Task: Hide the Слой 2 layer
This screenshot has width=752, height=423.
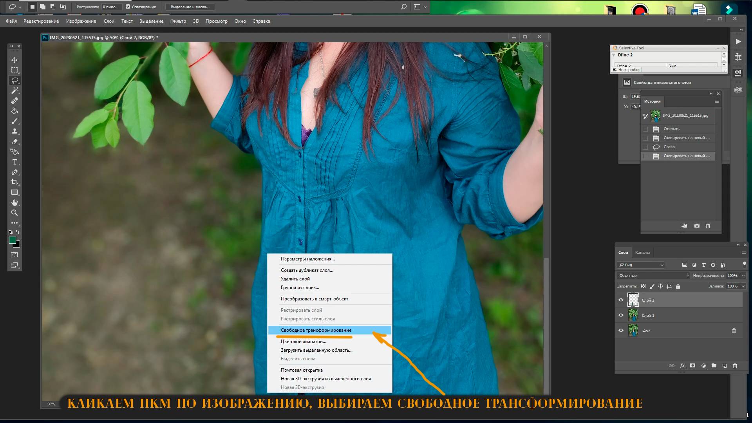Action: pos(621,300)
